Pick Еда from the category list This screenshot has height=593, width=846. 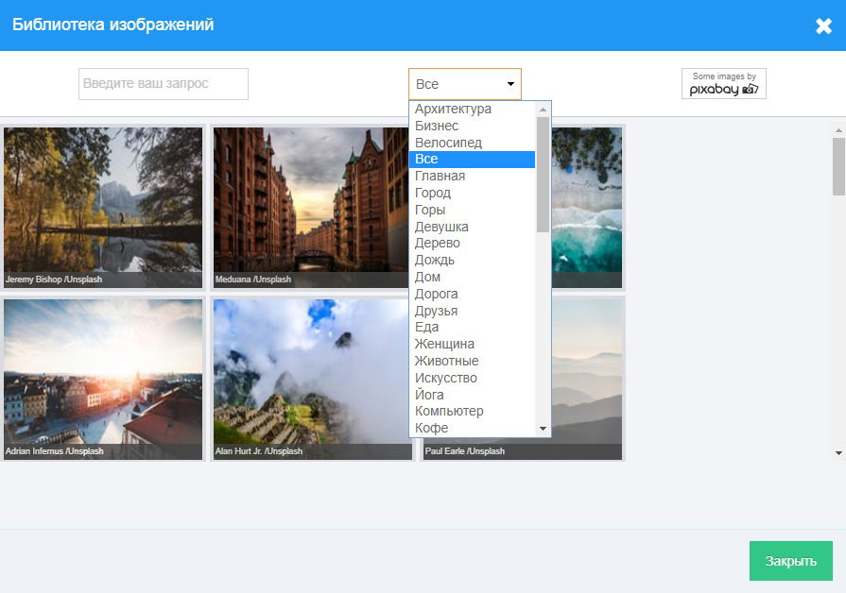(x=472, y=328)
